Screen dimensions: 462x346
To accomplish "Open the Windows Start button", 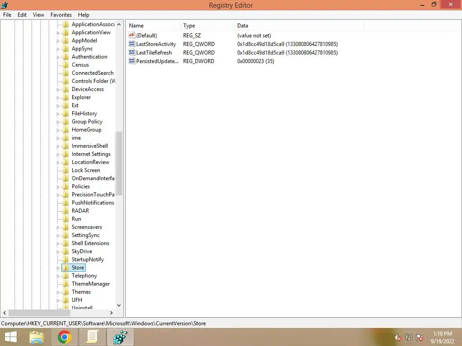I will click(x=11, y=337).
